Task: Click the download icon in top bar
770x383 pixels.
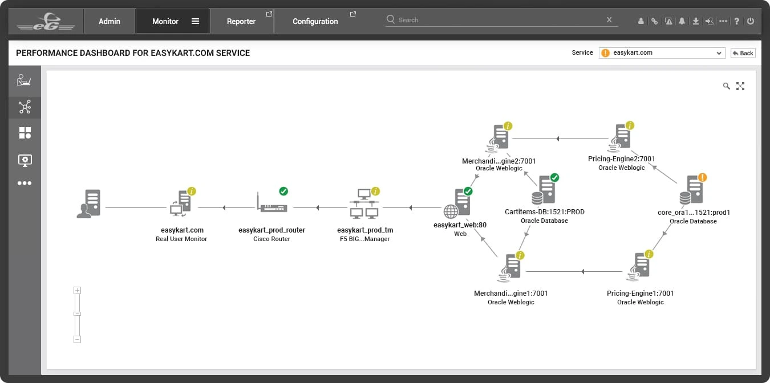Action: point(695,21)
